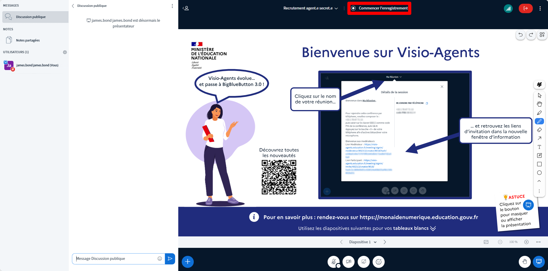Screen dimensions: 548x271
Task: Expand more shapes with the up chevron
Action: point(539,181)
